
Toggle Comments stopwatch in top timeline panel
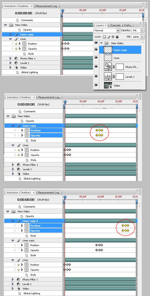click(17, 20)
